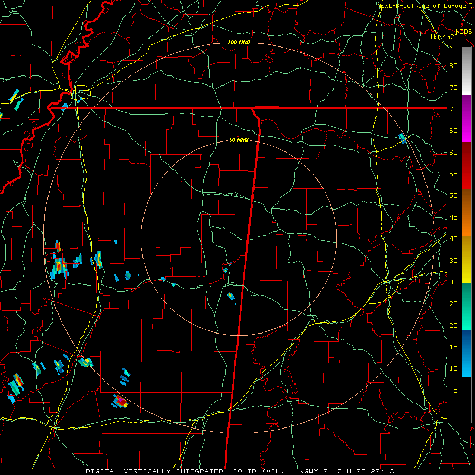475x475 pixels.
Task: Click the orange-brown segment of the color scale
Action: (466, 212)
